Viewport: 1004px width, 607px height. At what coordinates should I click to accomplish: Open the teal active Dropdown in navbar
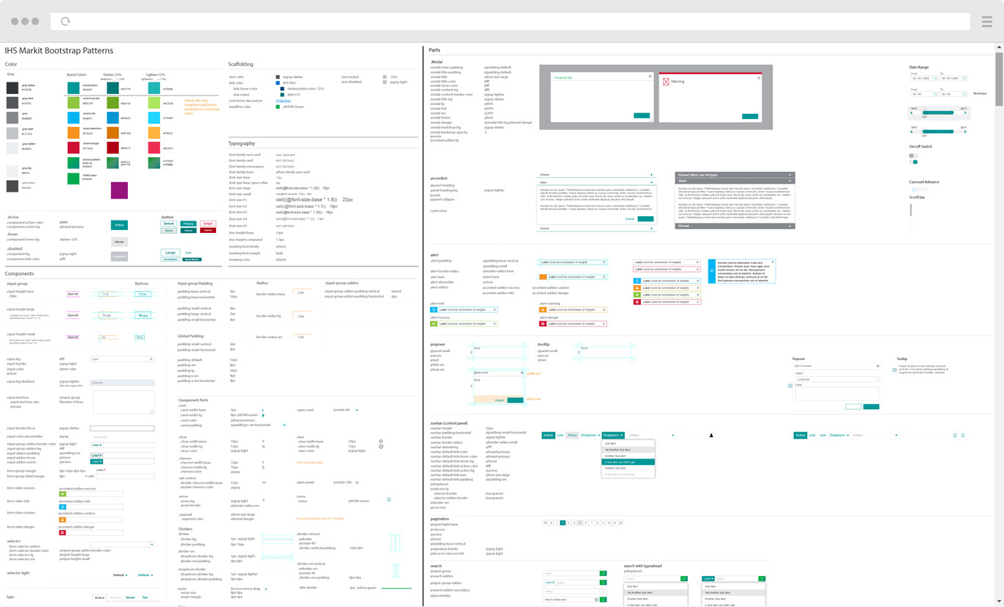[x=613, y=435]
